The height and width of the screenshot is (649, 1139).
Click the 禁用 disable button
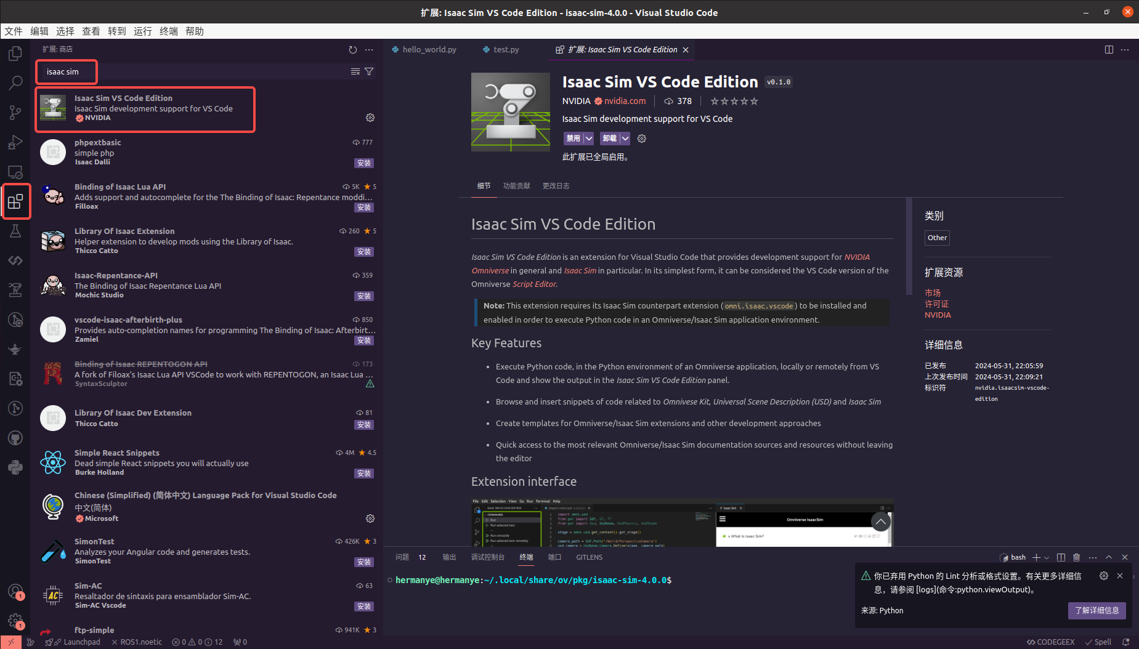(573, 139)
